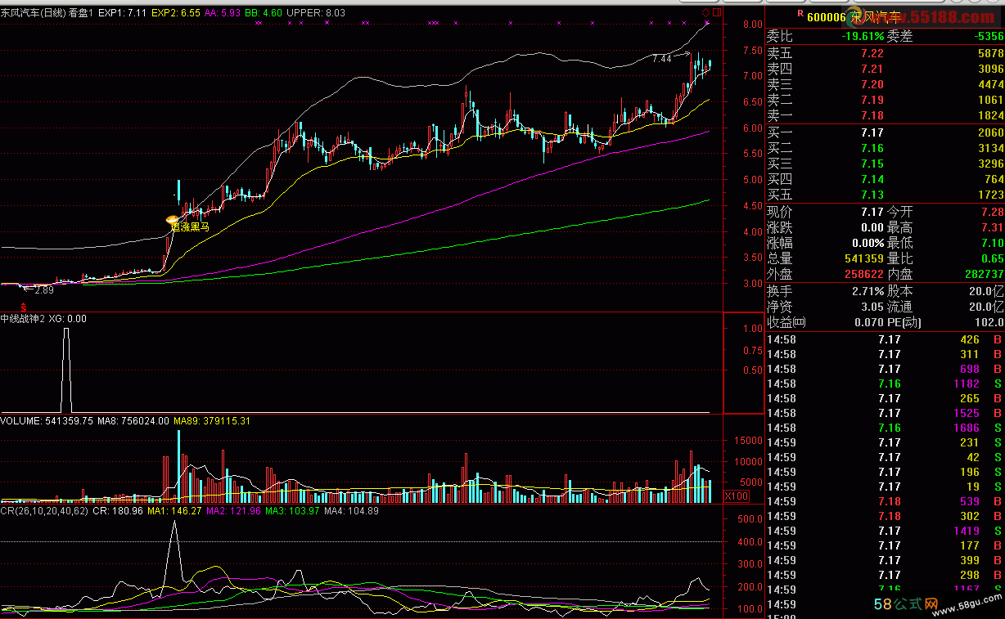1005x619 pixels.
Task: Select the 14:58 trade of 426 lots
Action: (885, 339)
